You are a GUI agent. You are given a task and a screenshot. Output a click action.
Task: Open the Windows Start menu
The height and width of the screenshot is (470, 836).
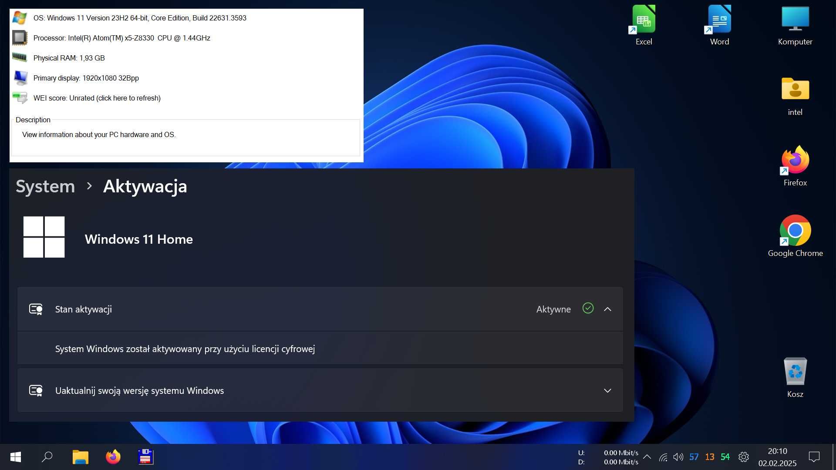16,457
